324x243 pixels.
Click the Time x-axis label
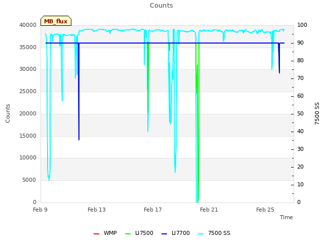click(x=287, y=217)
